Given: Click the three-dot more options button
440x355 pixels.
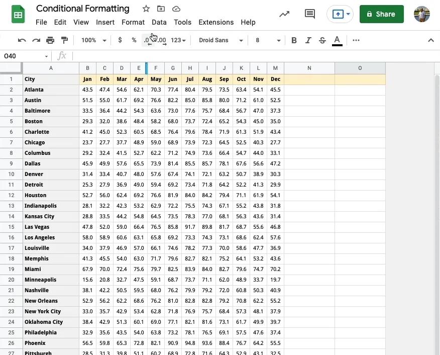Looking at the screenshot, I should coord(356,40).
